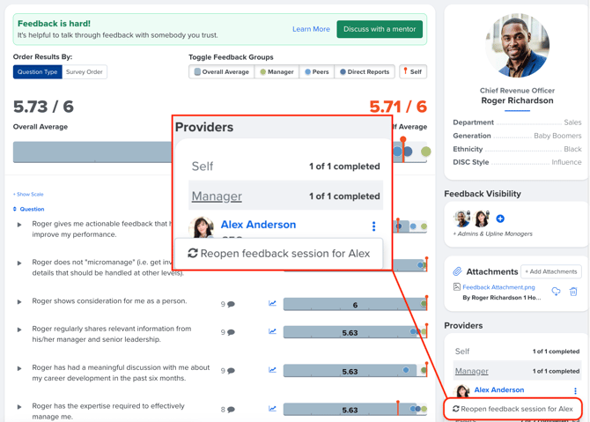Viewport: 590px width, 422px height.
Task: Toggle the Direct Reports feedback group
Action: tap(365, 72)
